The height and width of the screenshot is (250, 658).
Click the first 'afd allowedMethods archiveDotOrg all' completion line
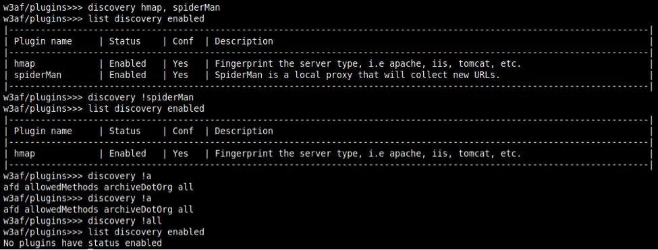coord(99,187)
